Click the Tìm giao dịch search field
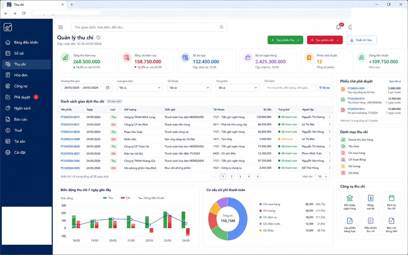Image resolution: width=408 pixels, height=255 pixels. pos(149,27)
